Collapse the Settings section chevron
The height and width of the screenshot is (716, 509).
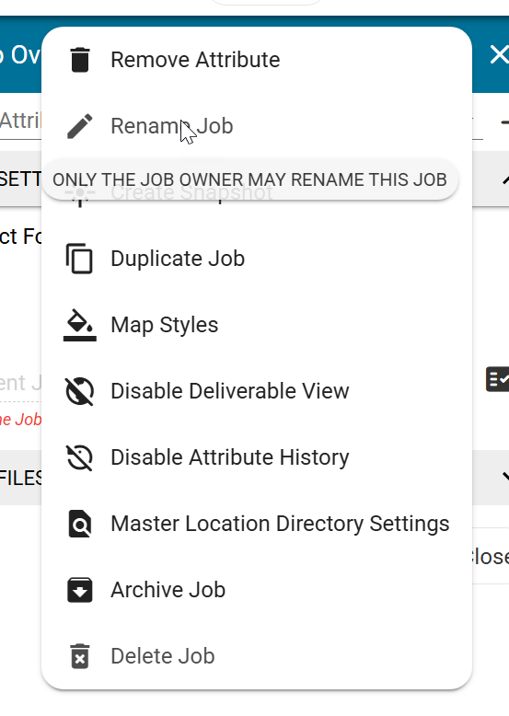pos(505,179)
